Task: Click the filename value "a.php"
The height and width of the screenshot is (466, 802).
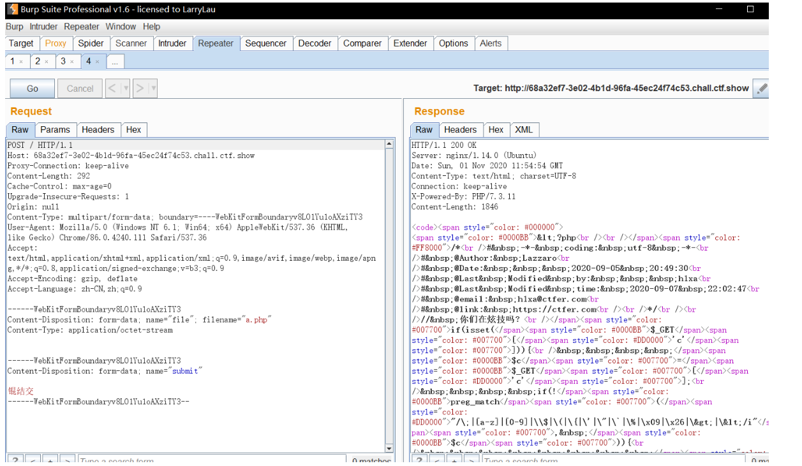Action: pos(256,320)
